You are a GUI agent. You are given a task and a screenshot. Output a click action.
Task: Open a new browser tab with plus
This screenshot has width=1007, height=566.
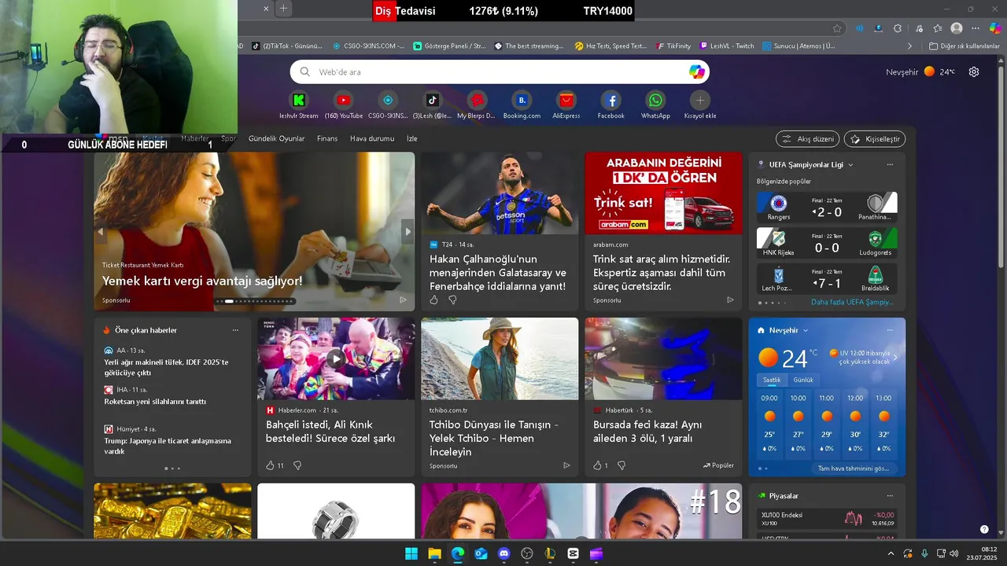click(284, 9)
